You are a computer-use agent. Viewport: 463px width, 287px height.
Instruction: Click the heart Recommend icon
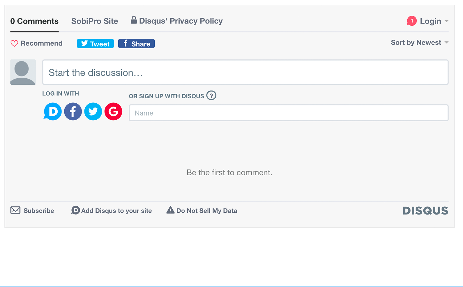(x=14, y=43)
